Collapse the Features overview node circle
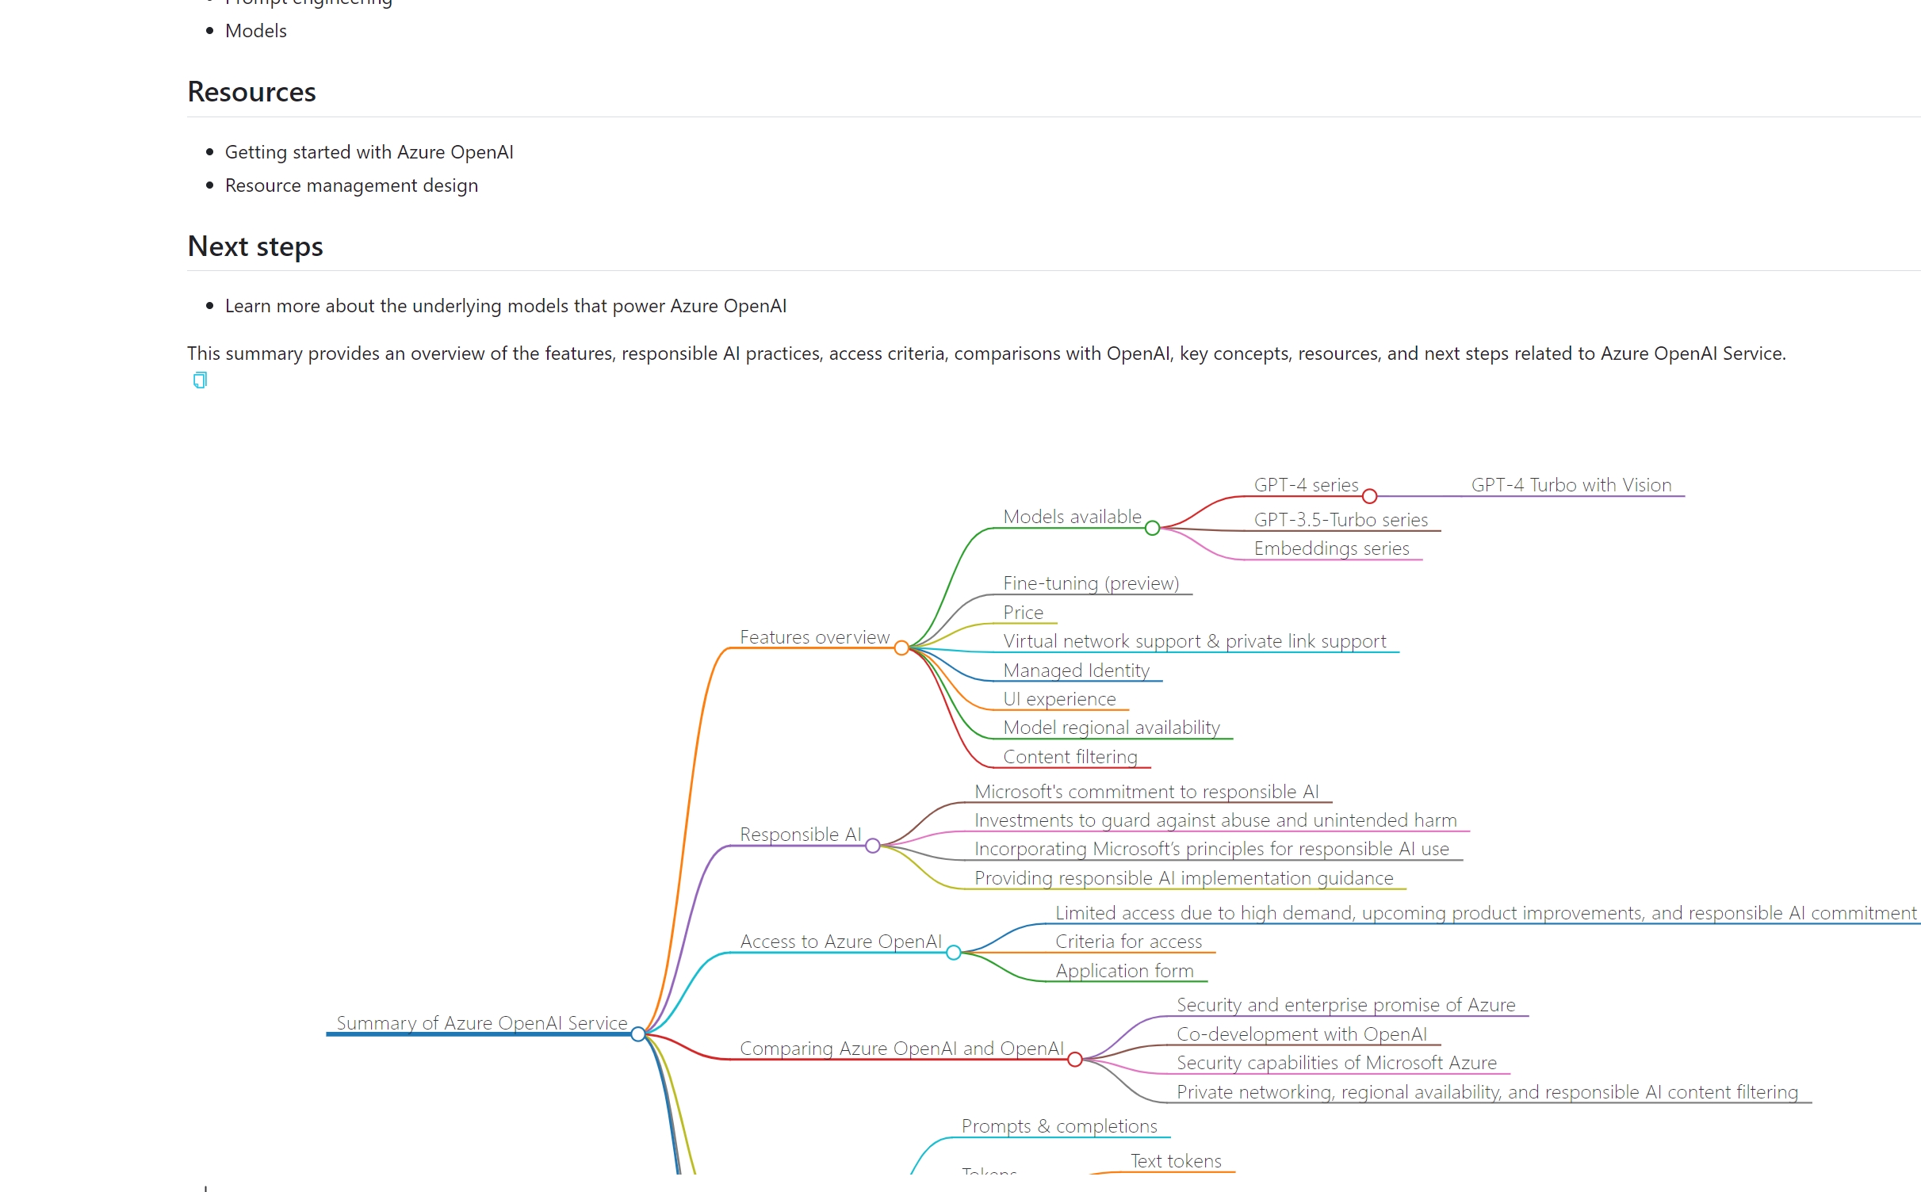 click(x=901, y=648)
